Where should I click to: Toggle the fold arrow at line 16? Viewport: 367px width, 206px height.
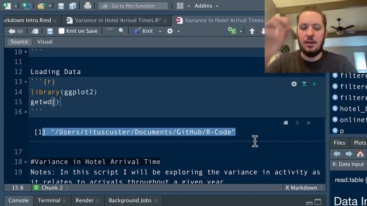pos(26,112)
